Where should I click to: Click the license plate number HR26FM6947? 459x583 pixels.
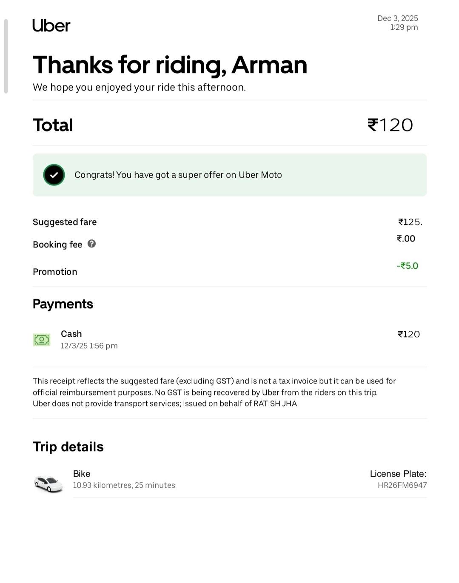coord(402,485)
